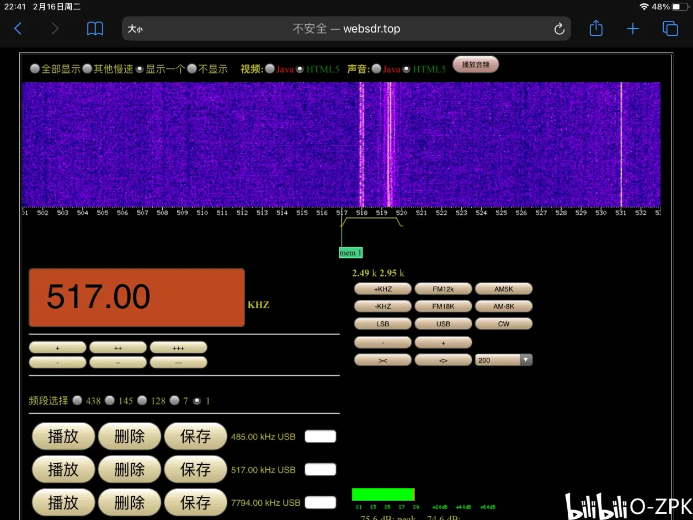
Task: Tap Safari forward arrow
Action: 55,29
